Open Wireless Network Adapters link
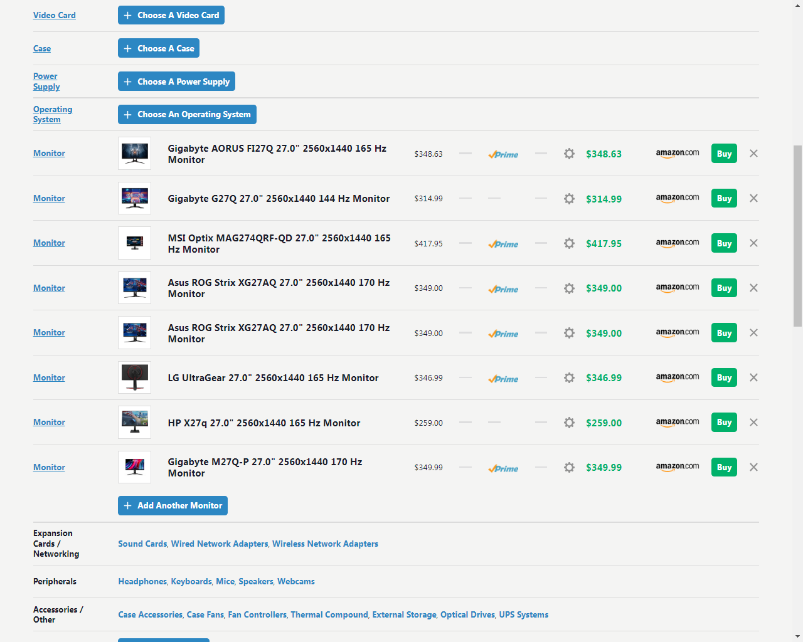The image size is (803, 642). pos(325,544)
